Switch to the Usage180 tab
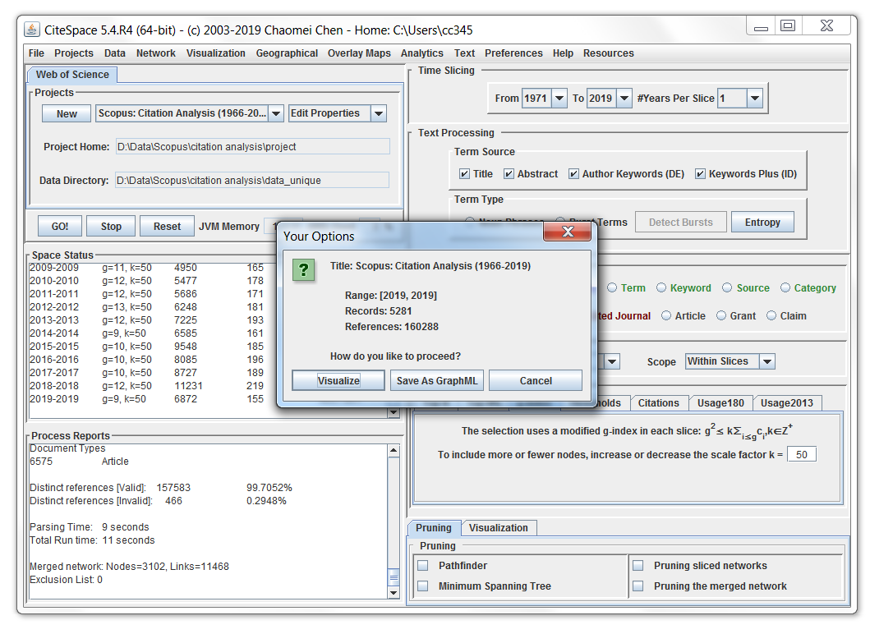870x634 pixels. tap(720, 403)
